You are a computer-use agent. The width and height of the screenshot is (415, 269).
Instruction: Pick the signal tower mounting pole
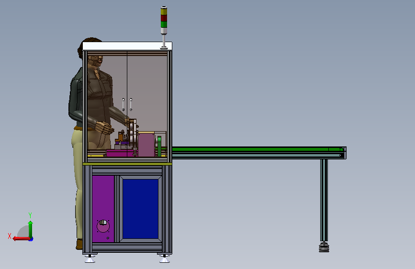pyautogui.click(x=164, y=41)
